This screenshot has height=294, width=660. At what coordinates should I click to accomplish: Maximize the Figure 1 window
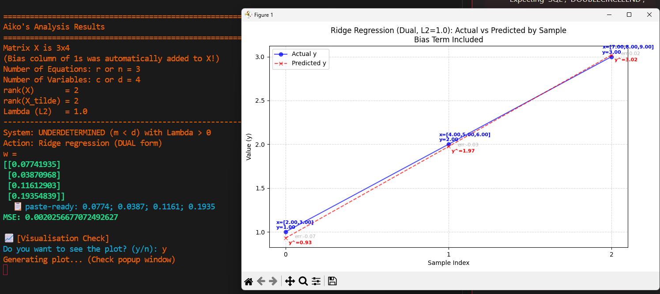[x=629, y=15]
